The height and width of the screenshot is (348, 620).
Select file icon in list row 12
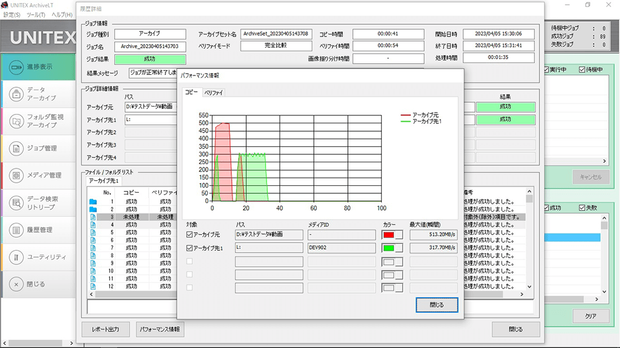click(93, 286)
